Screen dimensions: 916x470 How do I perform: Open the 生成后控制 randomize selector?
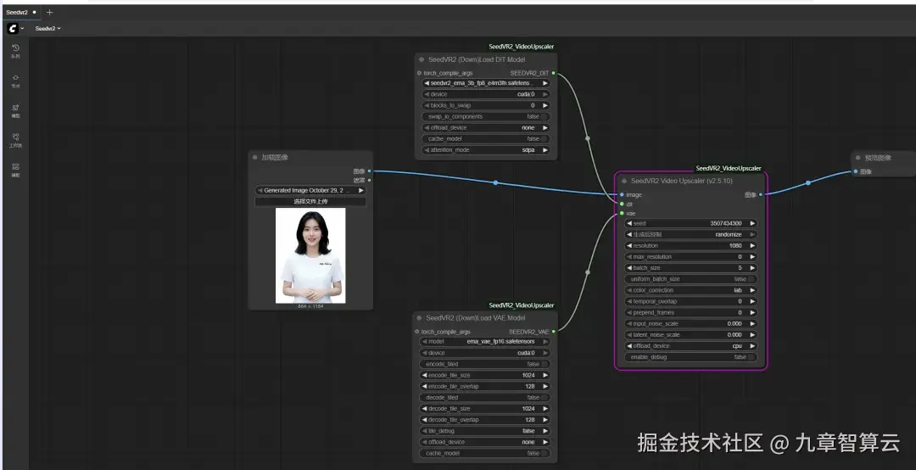point(691,234)
